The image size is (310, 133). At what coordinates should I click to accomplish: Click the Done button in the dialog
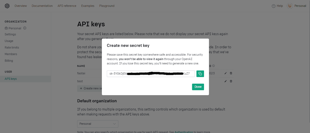(198, 87)
